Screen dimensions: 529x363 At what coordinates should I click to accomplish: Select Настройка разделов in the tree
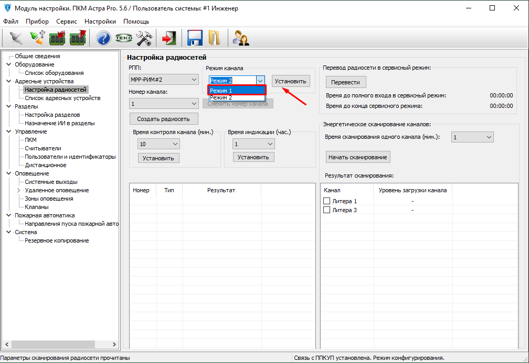[x=52, y=115]
